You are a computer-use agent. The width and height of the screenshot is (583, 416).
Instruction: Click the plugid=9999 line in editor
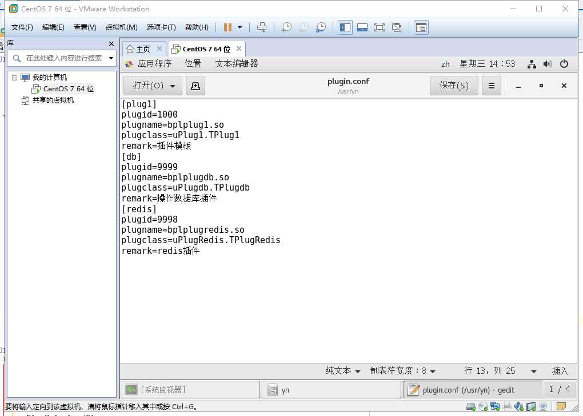coord(150,167)
